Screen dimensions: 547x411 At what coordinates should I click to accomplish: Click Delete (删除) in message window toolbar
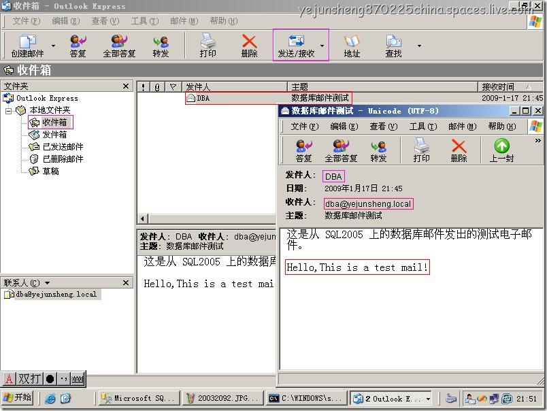459,151
